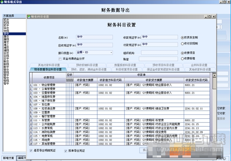Click the 财务科目设置 dialog title icon

point(29,17)
